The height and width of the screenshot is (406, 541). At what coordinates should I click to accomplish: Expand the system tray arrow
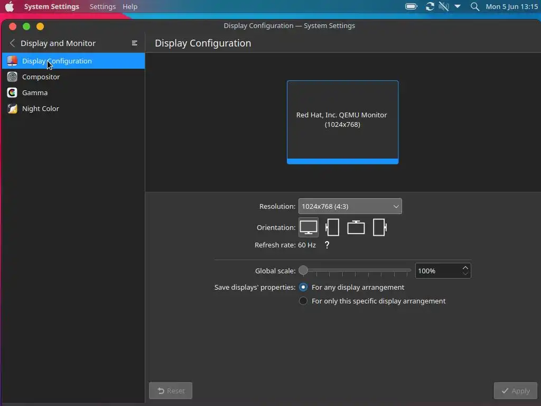pos(458,6)
